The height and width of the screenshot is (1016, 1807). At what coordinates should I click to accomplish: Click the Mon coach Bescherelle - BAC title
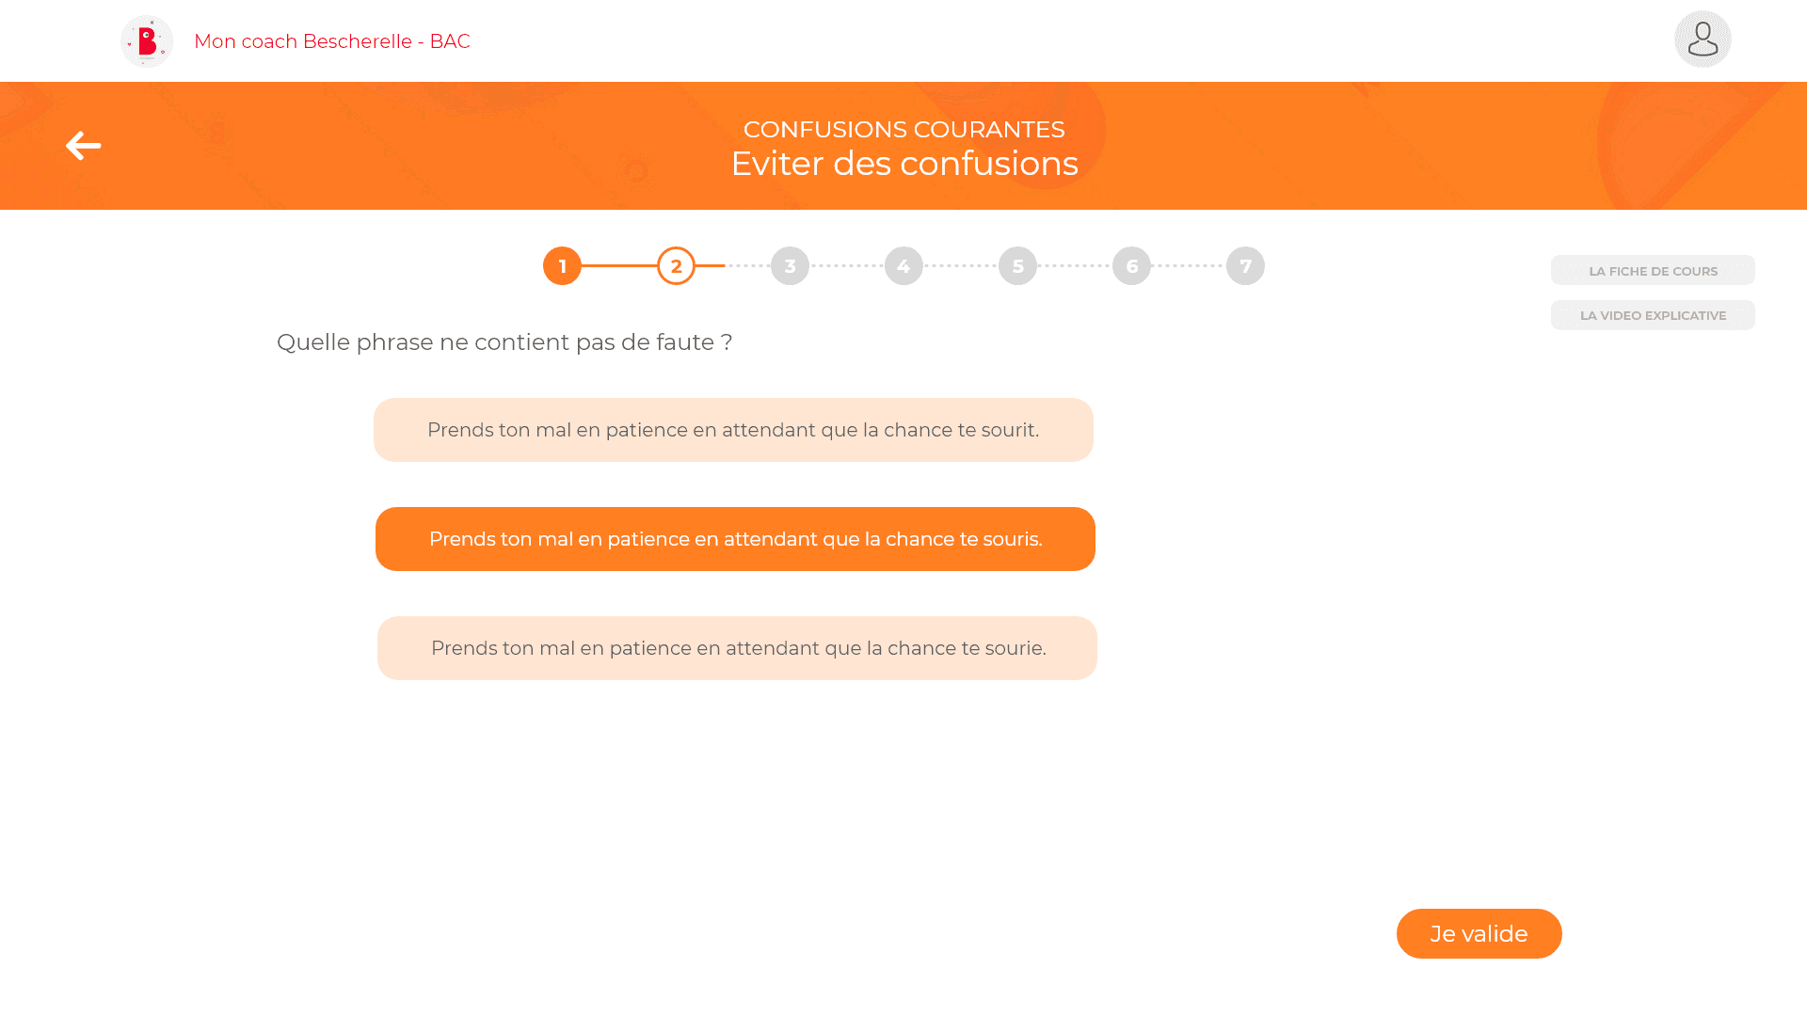pyautogui.click(x=332, y=41)
